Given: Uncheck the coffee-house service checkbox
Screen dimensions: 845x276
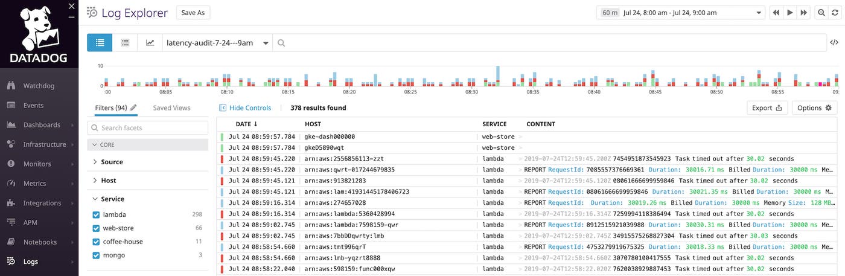Looking at the screenshot, I should click(96, 242).
